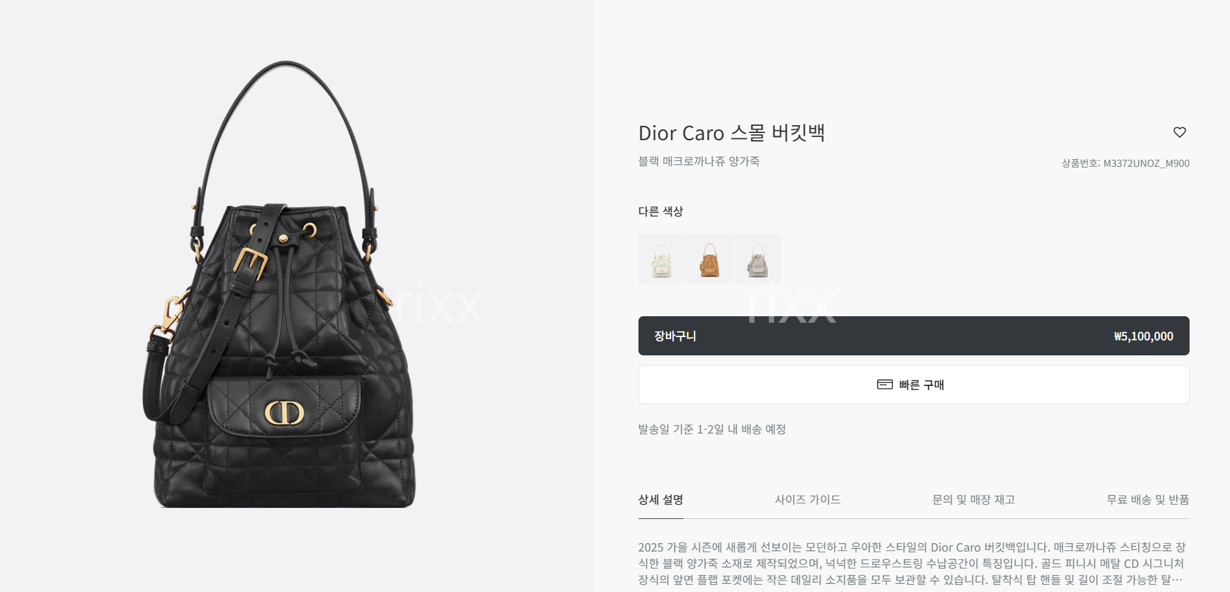Select the brown bag color option
This screenshot has width=1230, height=592.
(710, 259)
